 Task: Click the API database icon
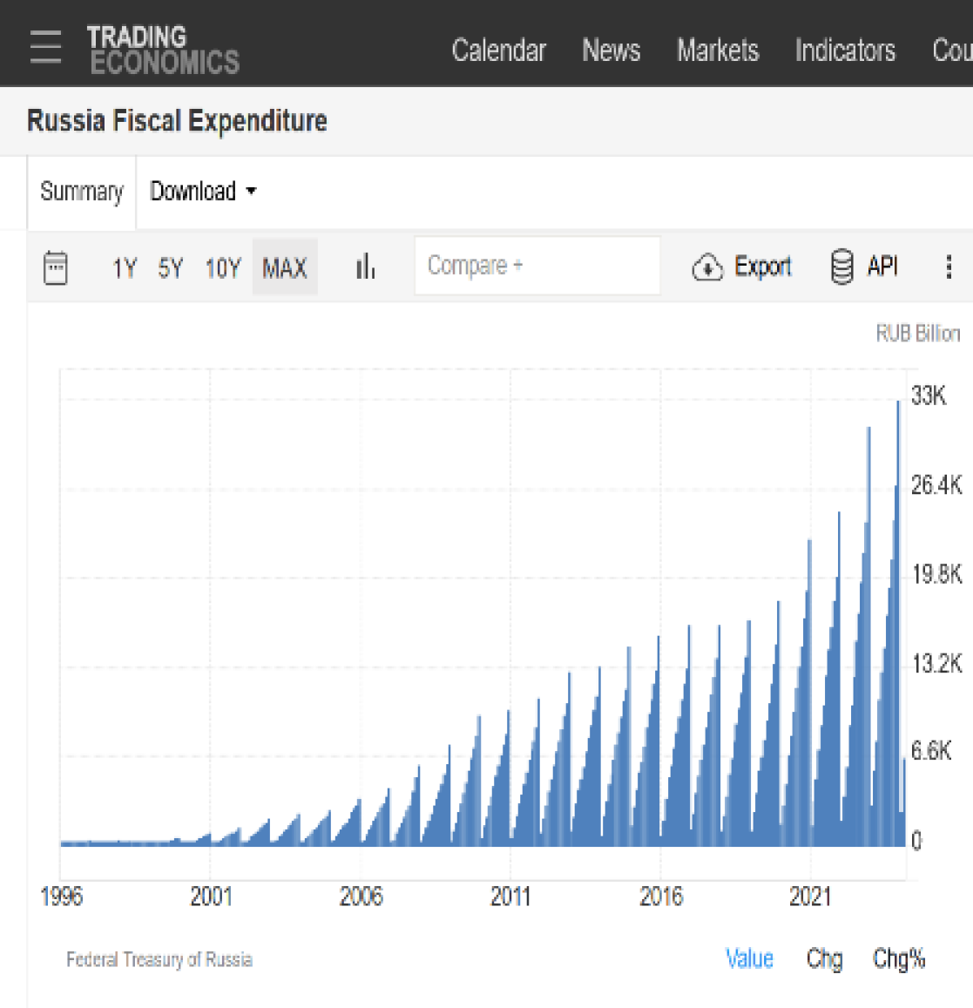click(841, 267)
